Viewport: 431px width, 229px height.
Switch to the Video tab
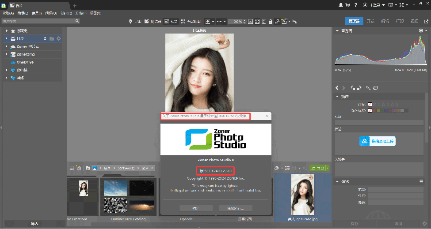[x=414, y=21]
